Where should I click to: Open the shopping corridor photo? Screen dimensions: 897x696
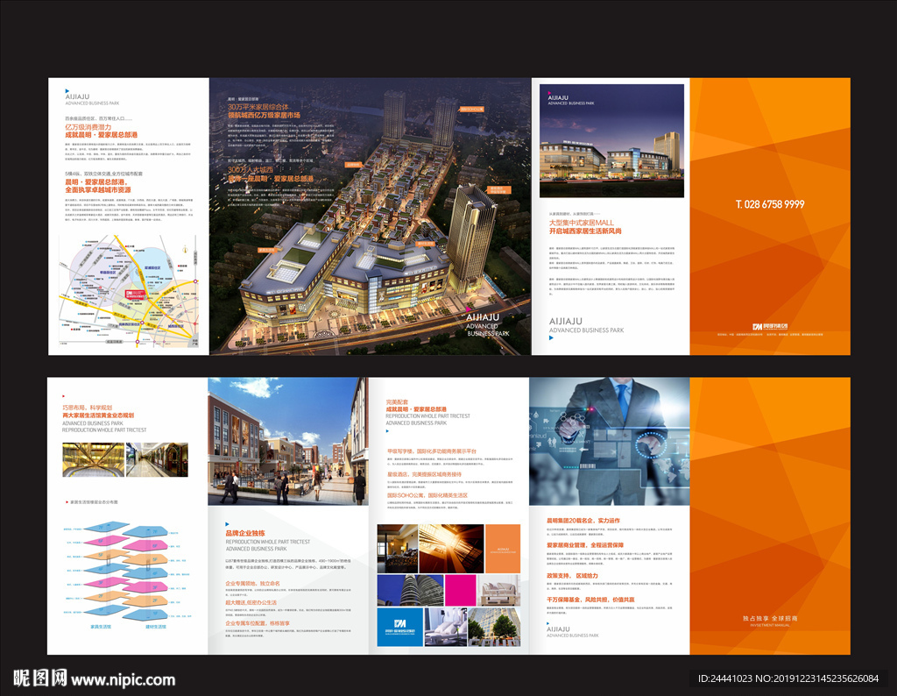157,459
